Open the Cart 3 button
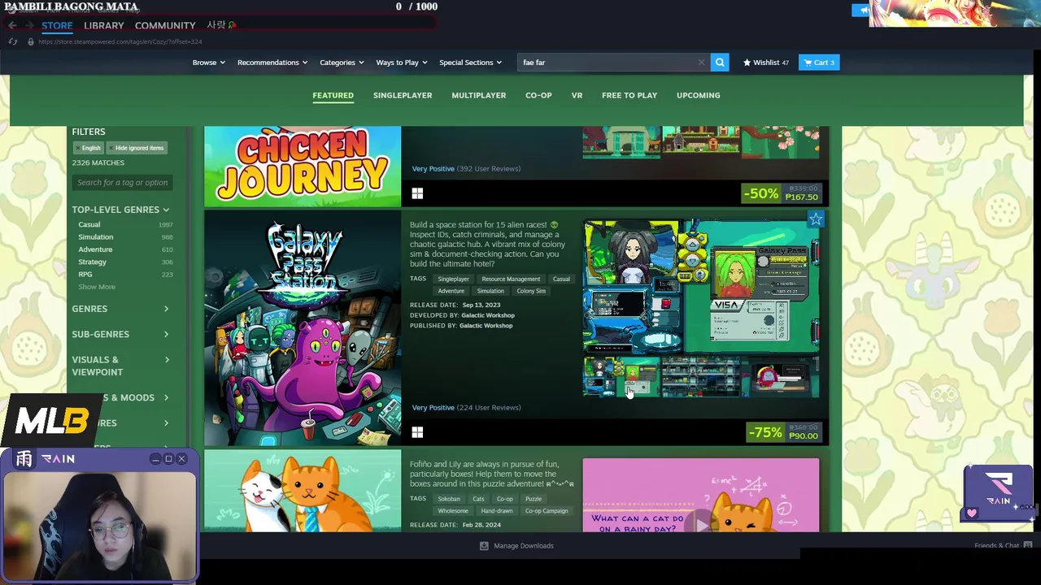 (x=819, y=63)
